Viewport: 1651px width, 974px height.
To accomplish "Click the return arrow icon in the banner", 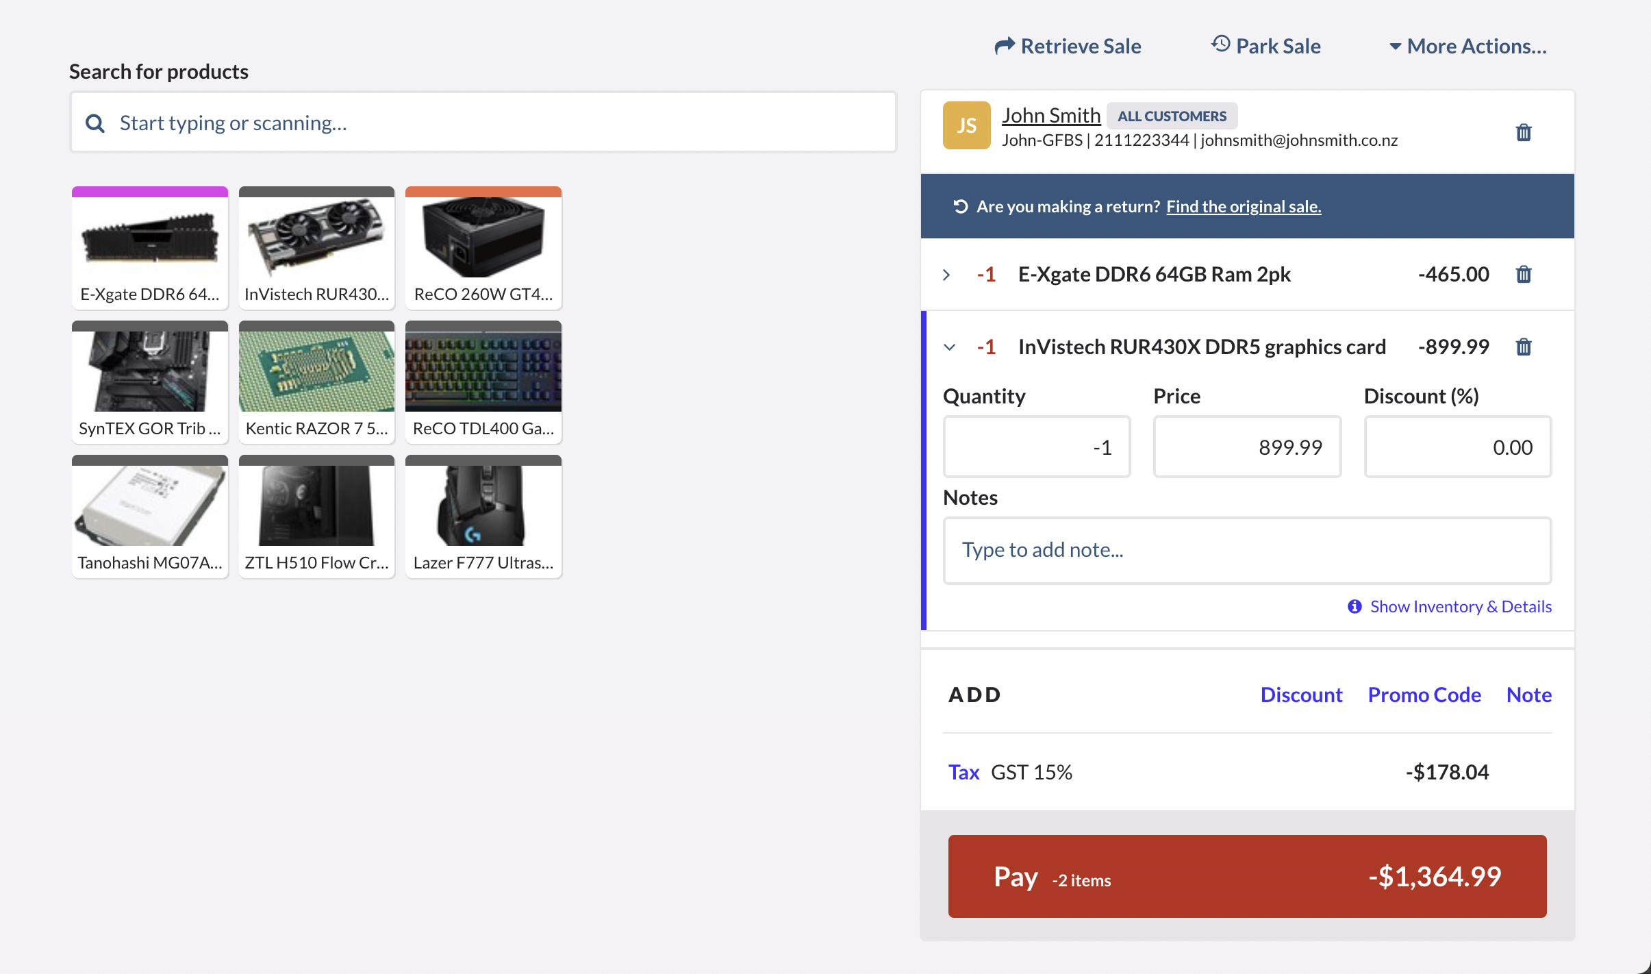I will coord(961,205).
